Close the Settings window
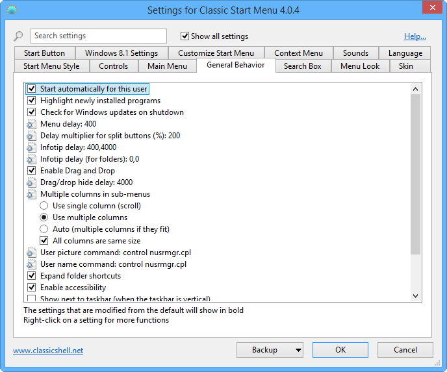Viewport: 447px width, 372px height. point(432,7)
